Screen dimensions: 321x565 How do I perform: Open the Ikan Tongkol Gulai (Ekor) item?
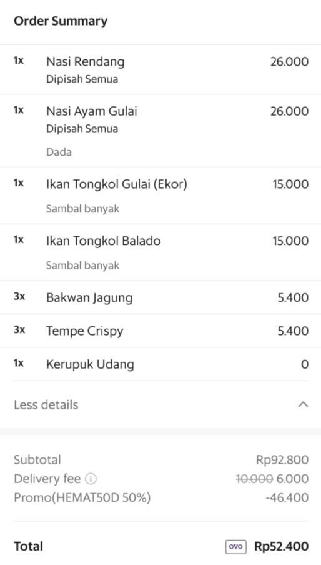tap(160, 196)
